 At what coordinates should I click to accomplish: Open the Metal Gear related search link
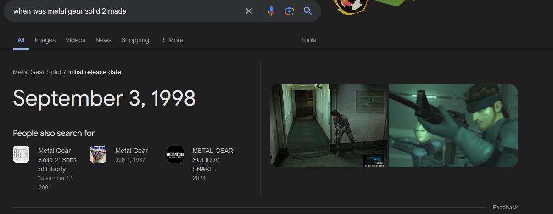tap(132, 151)
